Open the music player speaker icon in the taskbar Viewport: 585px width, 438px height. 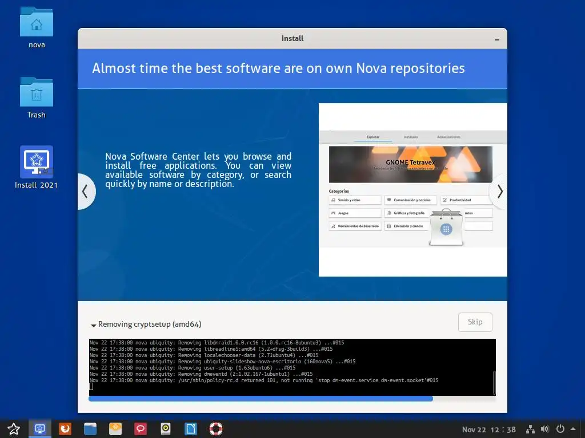tap(166, 429)
